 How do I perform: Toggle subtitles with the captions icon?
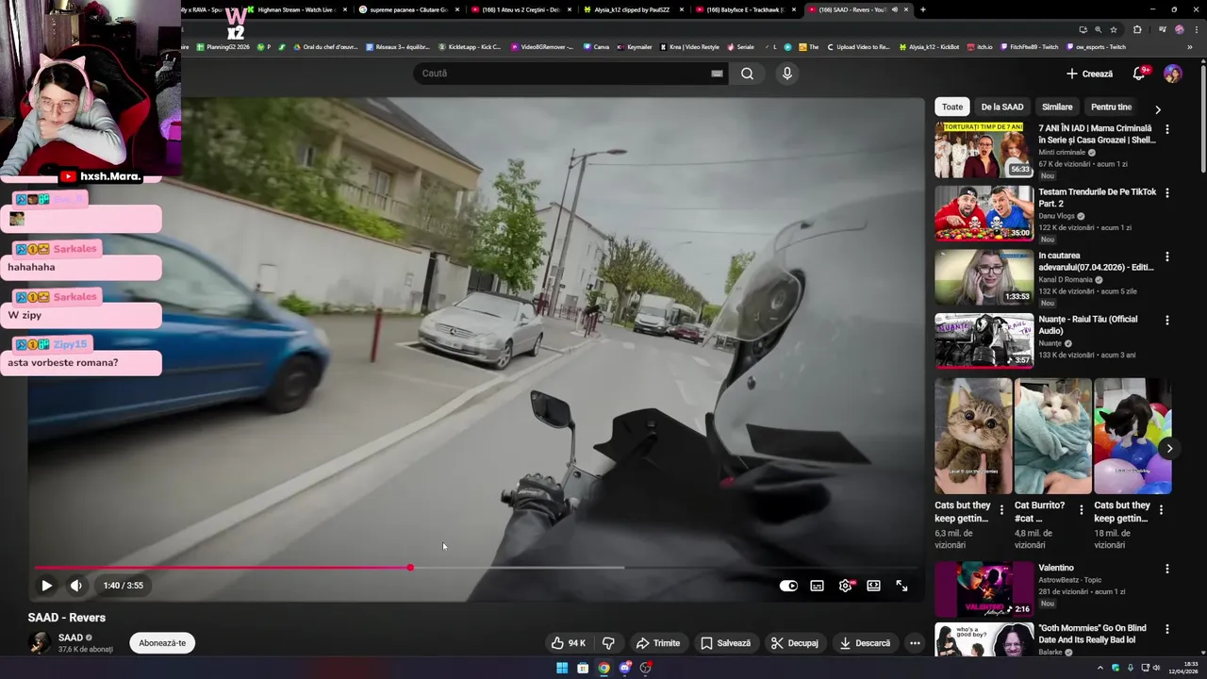(817, 586)
